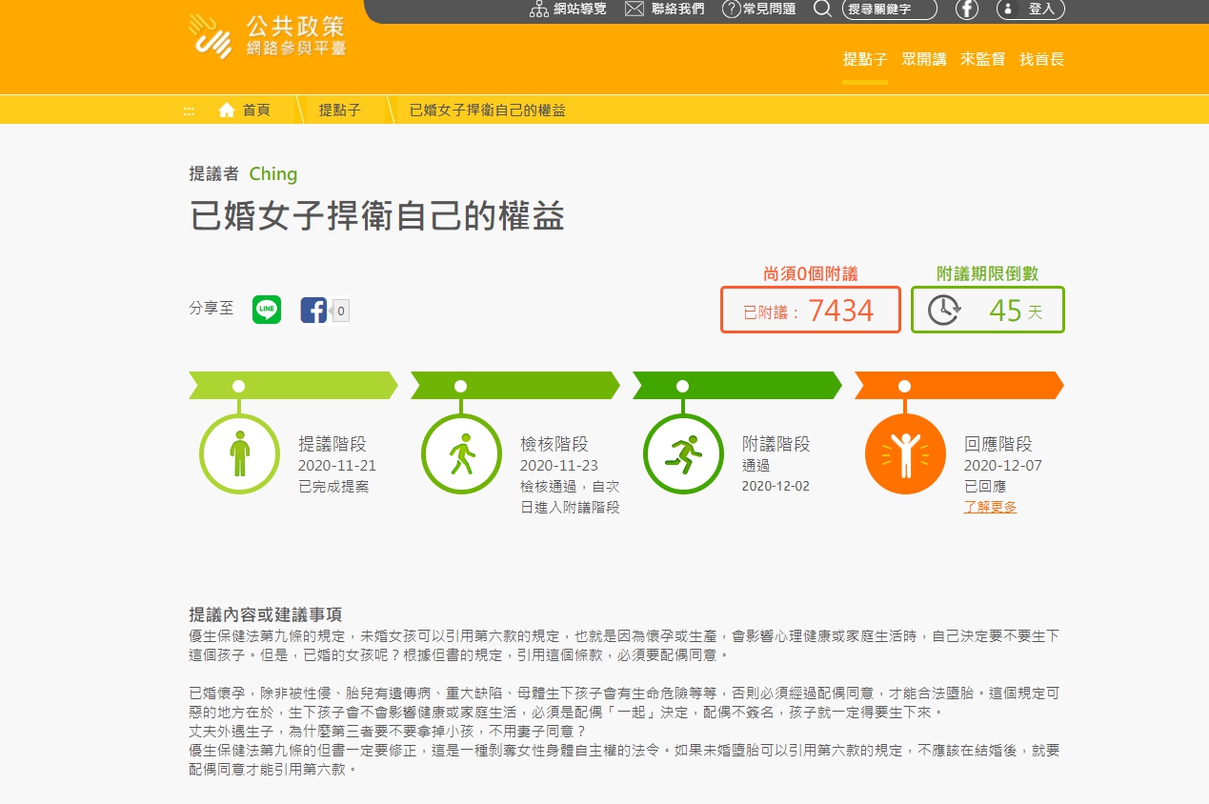Click the standing person 提議階段 icon
Viewport: 1209px width, 804px height.
[x=239, y=454]
